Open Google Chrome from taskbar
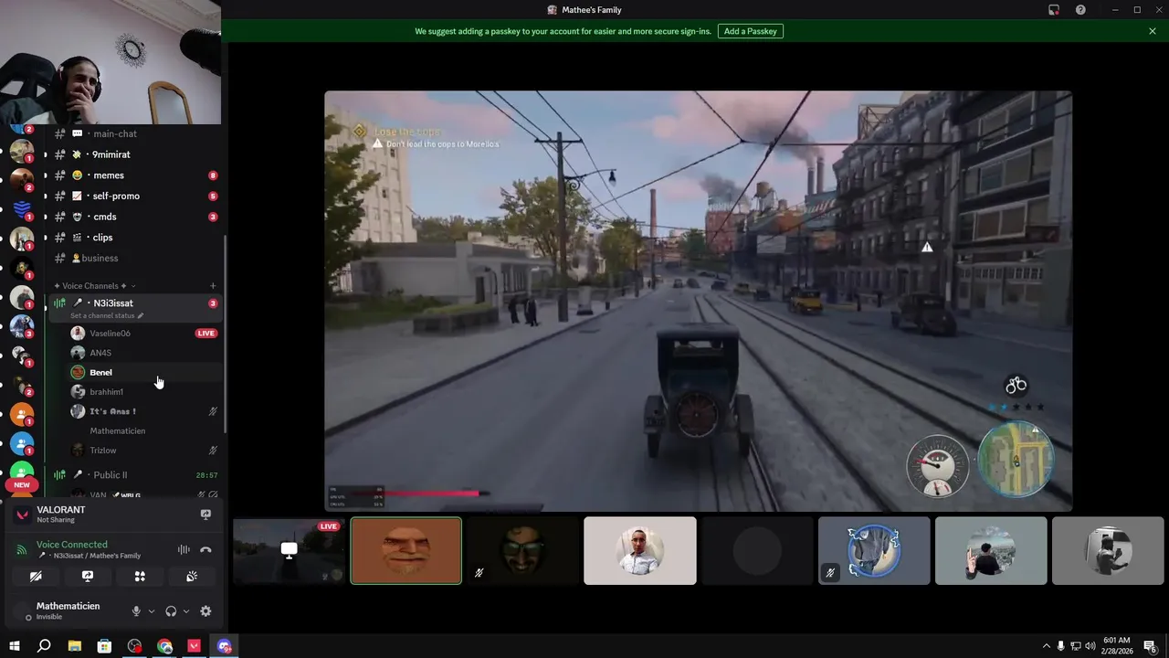The width and height of the screenshot is (1169, 658). (x=164, y=646)
